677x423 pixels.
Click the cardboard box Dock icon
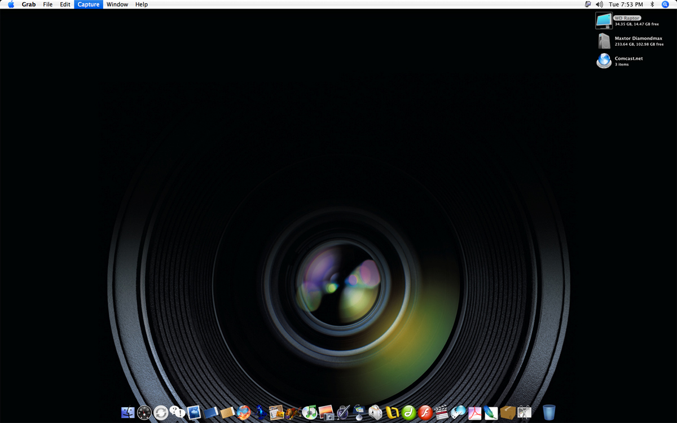click(508, 413)
